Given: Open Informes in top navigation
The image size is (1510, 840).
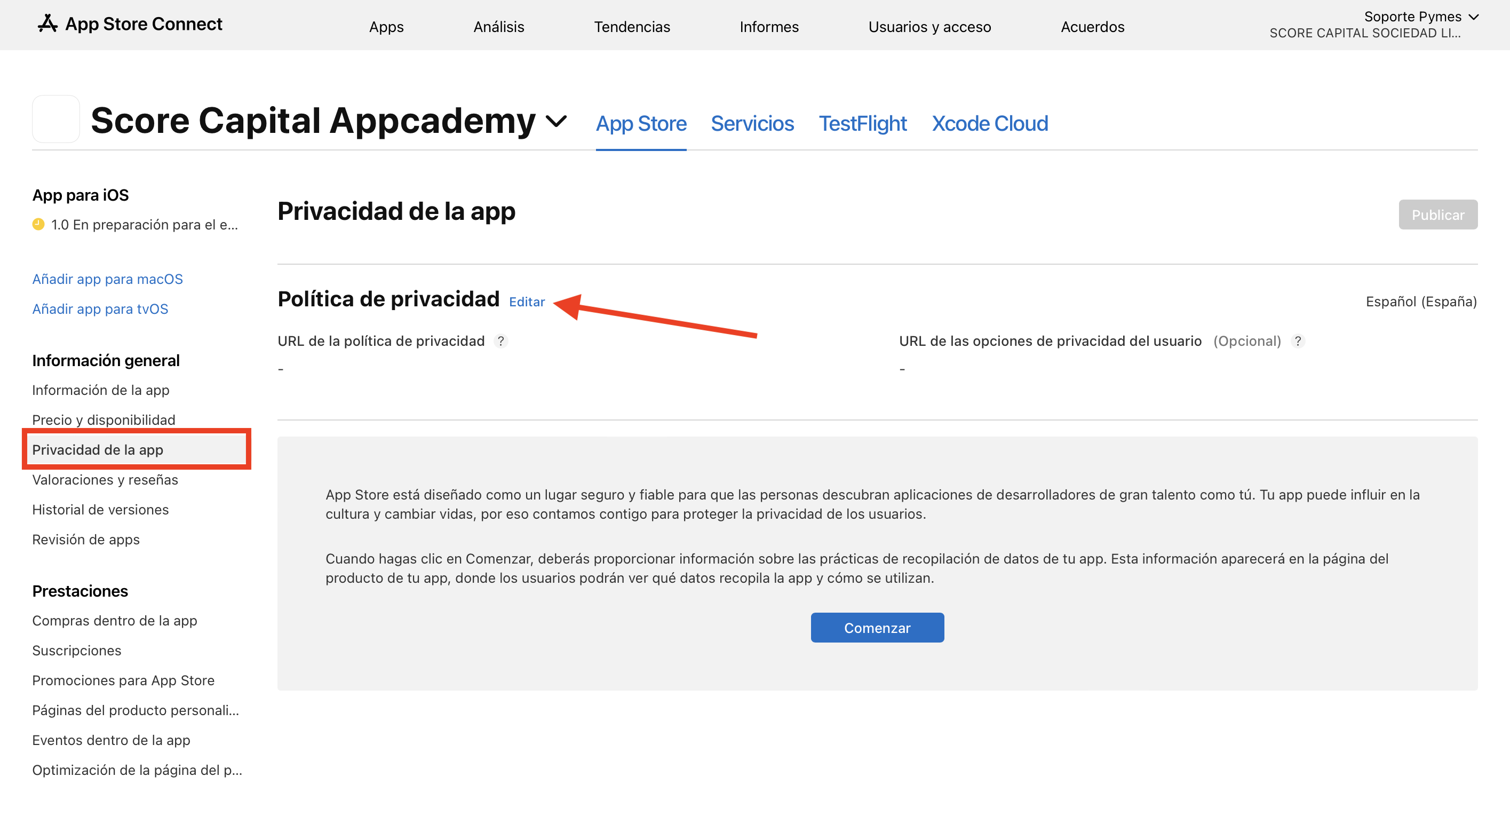Looking at the screenshot, I should 769,26.
